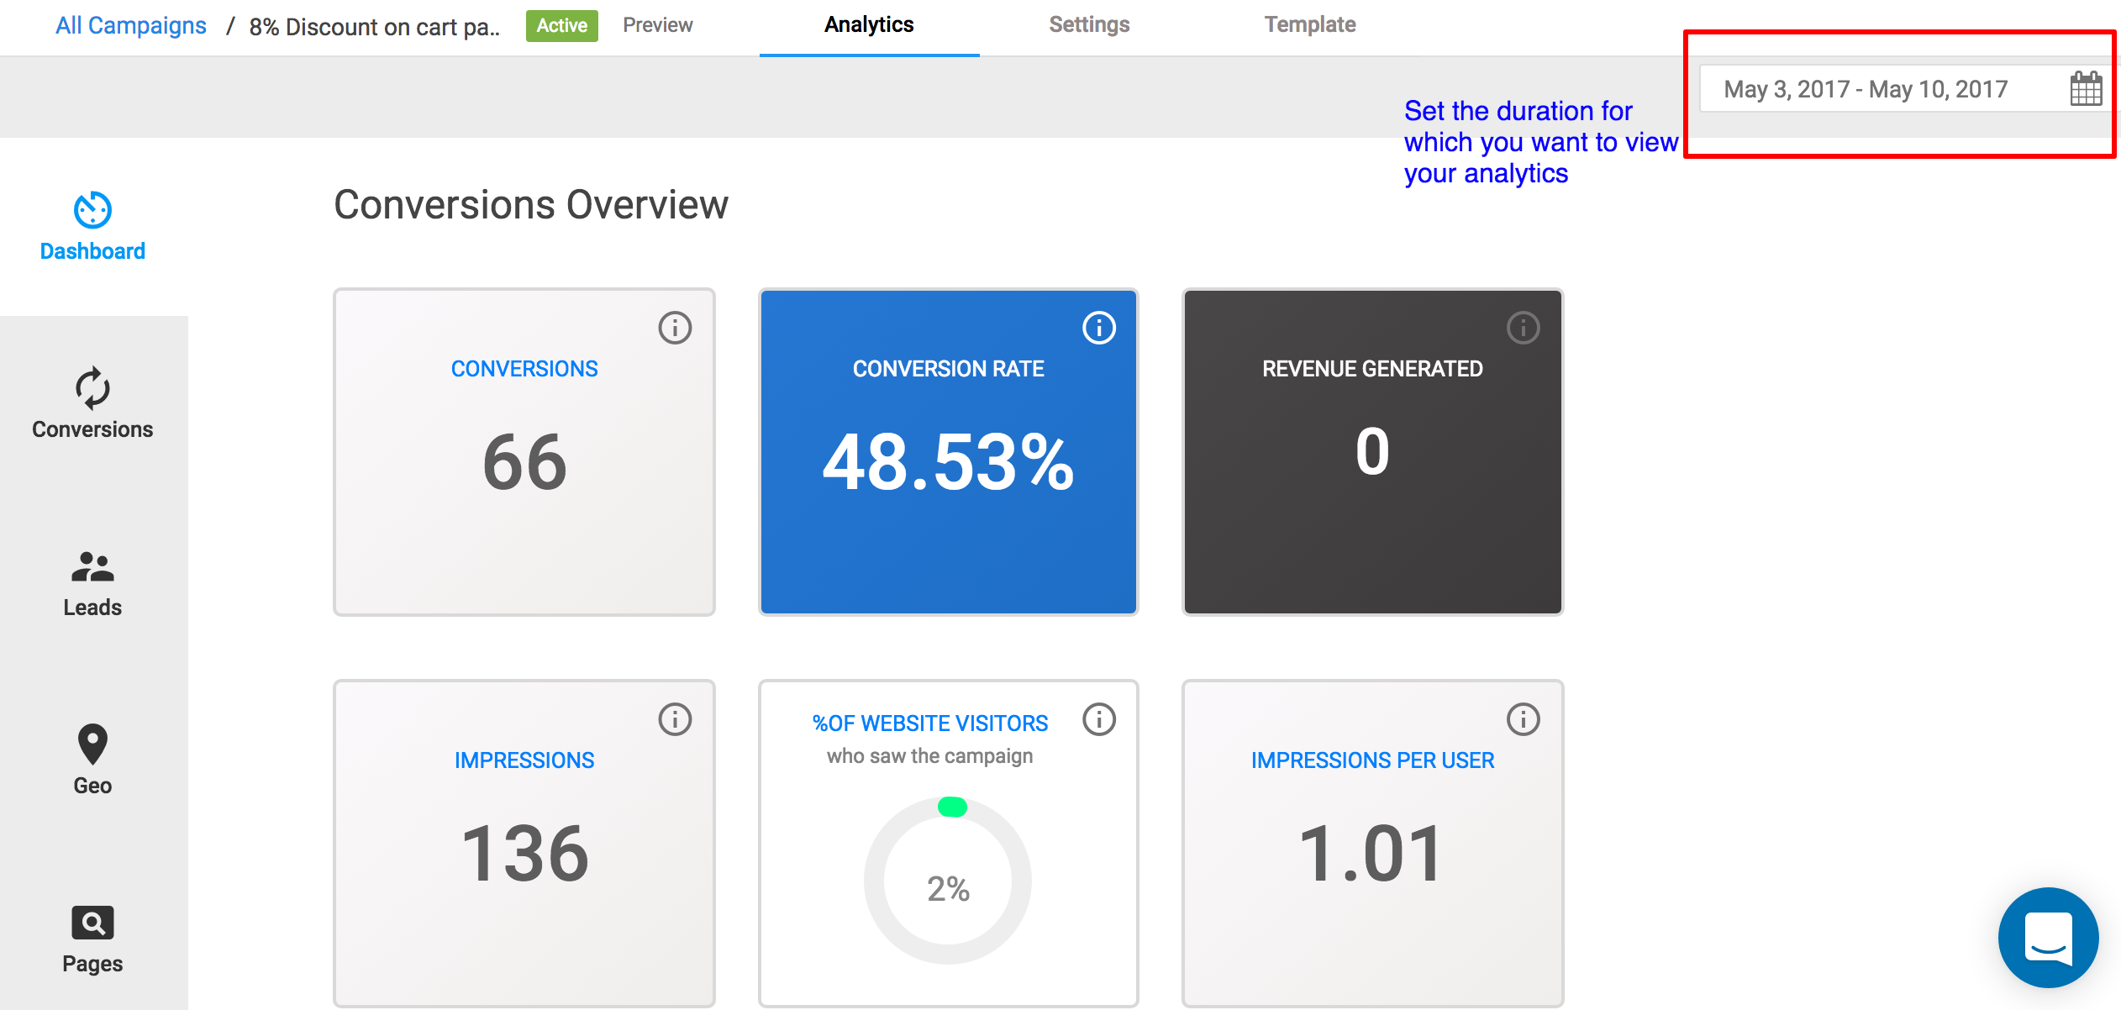This screenshot has width=2121, height=1010.
Task: Show info for % of Website Visitors
Action: click(1098, 719)
